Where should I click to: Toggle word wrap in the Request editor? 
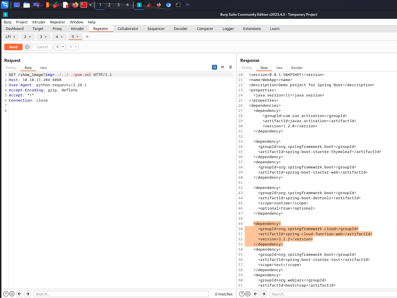[215, 67]
